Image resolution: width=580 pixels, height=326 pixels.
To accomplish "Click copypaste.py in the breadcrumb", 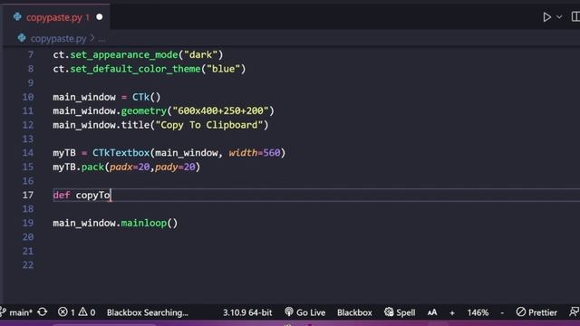I will (x=58, y=38).
